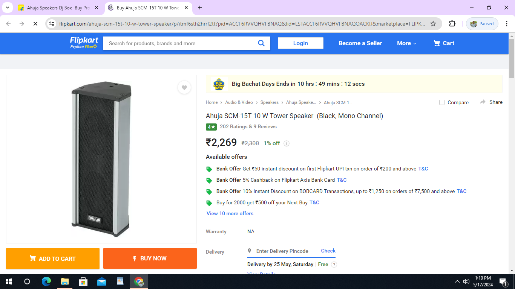The width and height of the screenshot is (515, 289).
Task: Click the 4 star rating badge
Action: pyautogui.click(x=211, y=127)
